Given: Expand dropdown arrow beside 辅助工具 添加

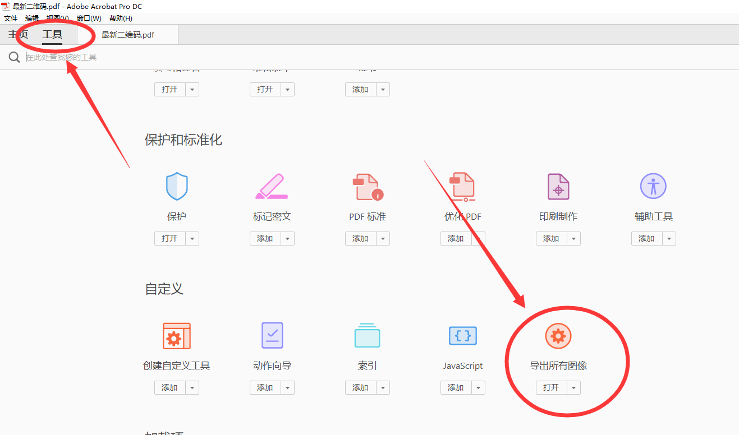Looking at the screenshot, I should pos(669,239).
